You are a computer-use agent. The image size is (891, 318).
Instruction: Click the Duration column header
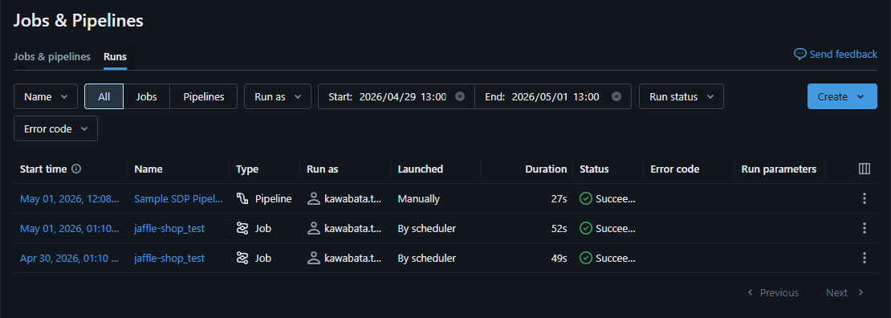pyautogui.click(x=546, y=169)
